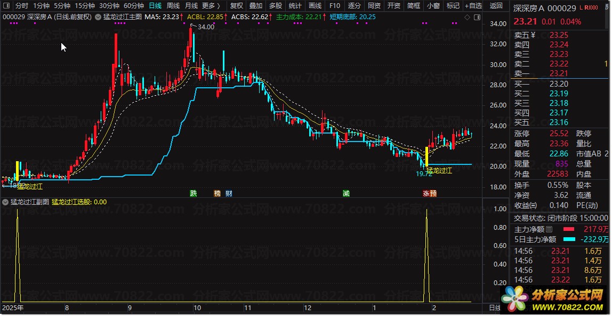Click the 短期底部: 20.25 indicator label
The image size is (612, 316).
click(x=352, y=17)
